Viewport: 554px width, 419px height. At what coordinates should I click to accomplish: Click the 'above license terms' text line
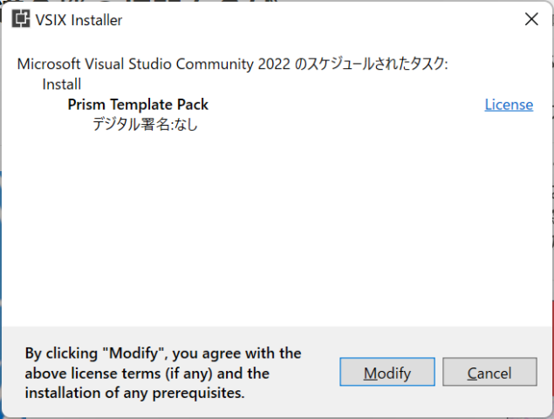147,374
